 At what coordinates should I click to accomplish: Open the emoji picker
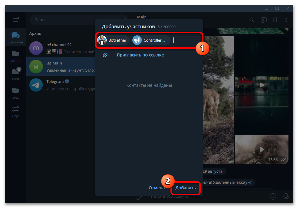point(273,196)
